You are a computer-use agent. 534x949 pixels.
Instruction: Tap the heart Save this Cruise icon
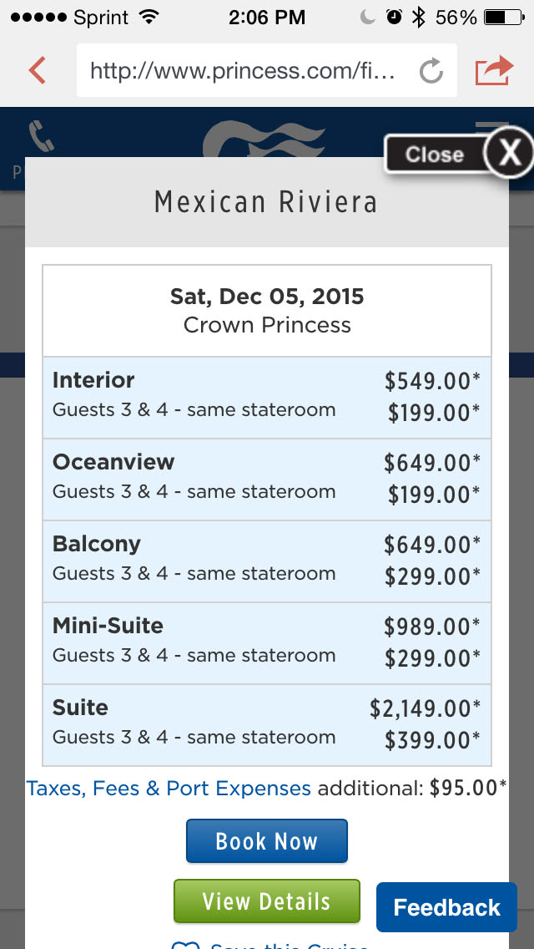click(185, 944)
